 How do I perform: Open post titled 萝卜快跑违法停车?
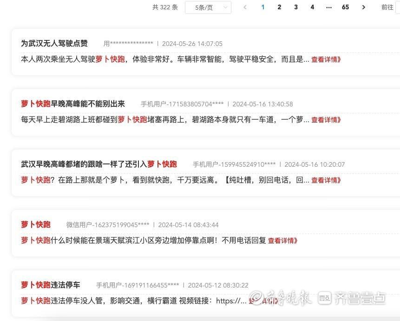point(51,285)
